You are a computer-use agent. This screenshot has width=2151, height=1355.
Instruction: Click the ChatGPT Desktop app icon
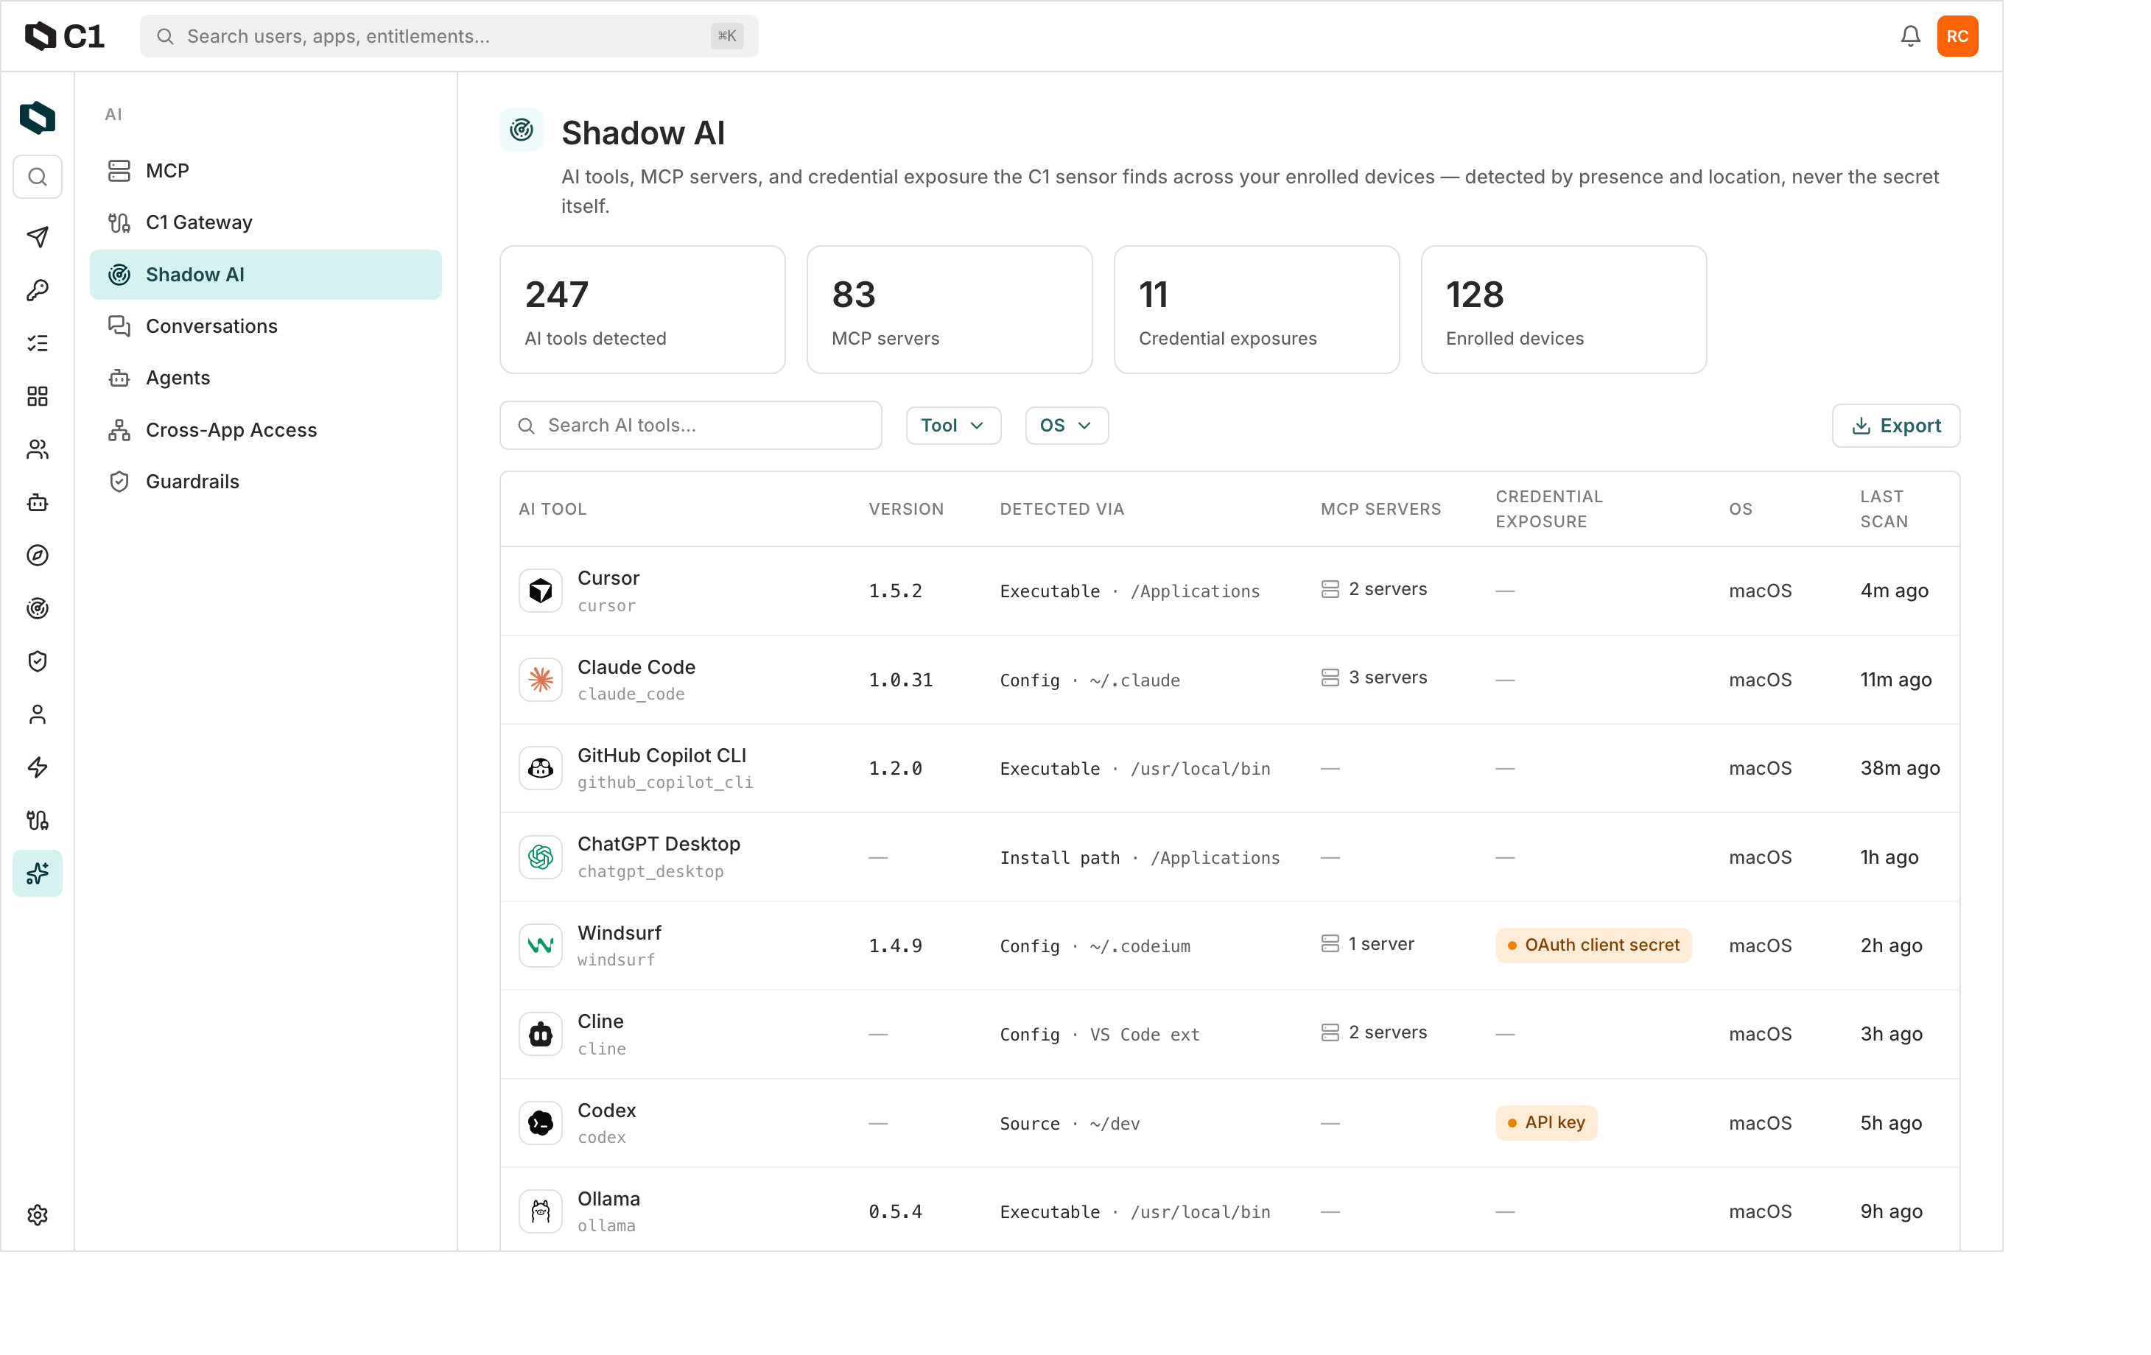pos(541,857)
